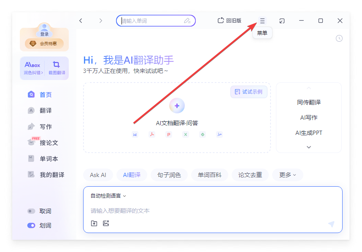Open the AI BOX 润色纠错 feature

[x=32, y=68]
